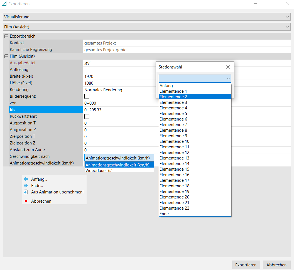This screenshot has height=270, width=294.
Task: Click the Breite (Pixel) value field 1920
Action: 120,77
